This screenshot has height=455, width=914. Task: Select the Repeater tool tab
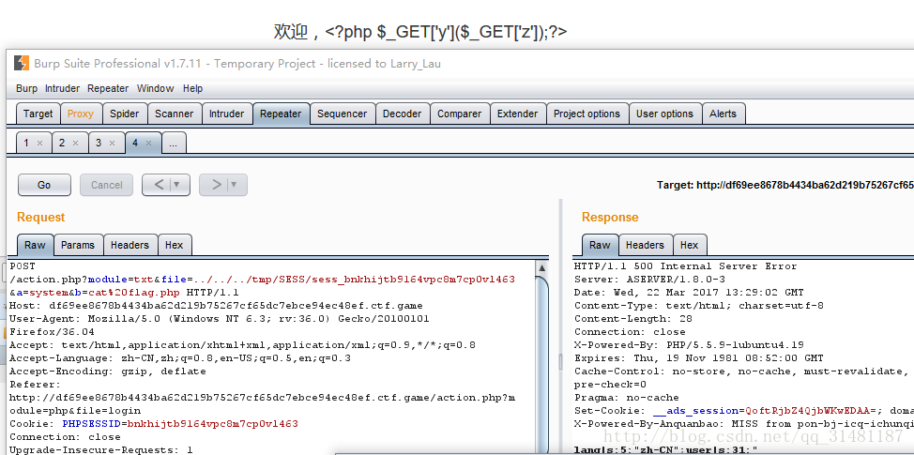tap(281, 114)
